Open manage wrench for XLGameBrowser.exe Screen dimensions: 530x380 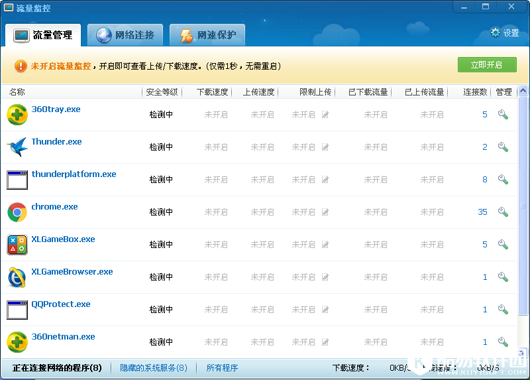(x=503, y=277)
